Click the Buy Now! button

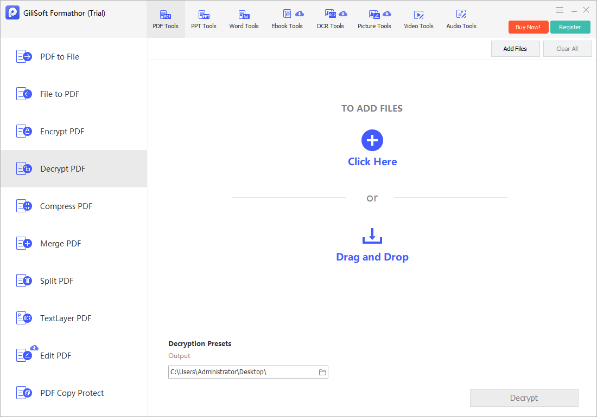pos(528,27)
